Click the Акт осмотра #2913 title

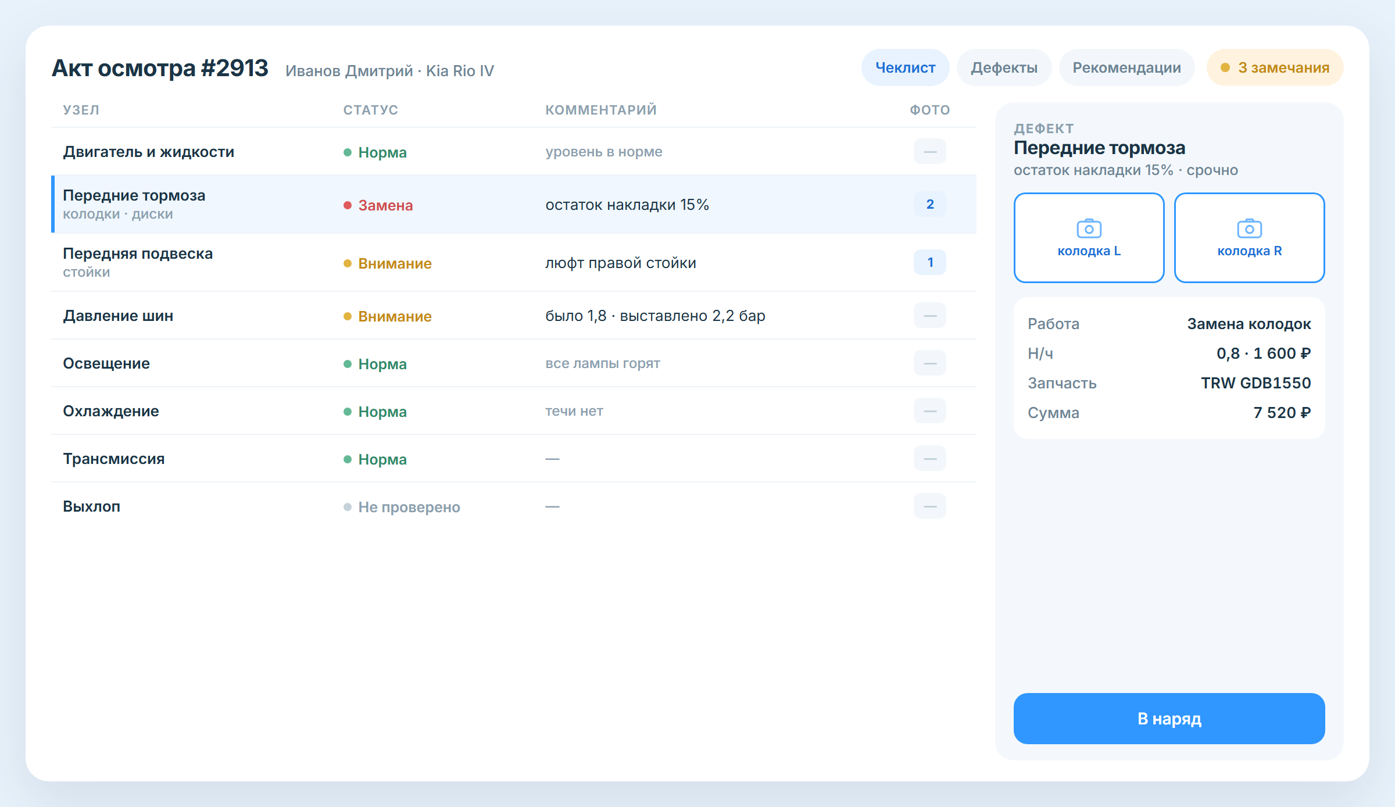(160, 69)
